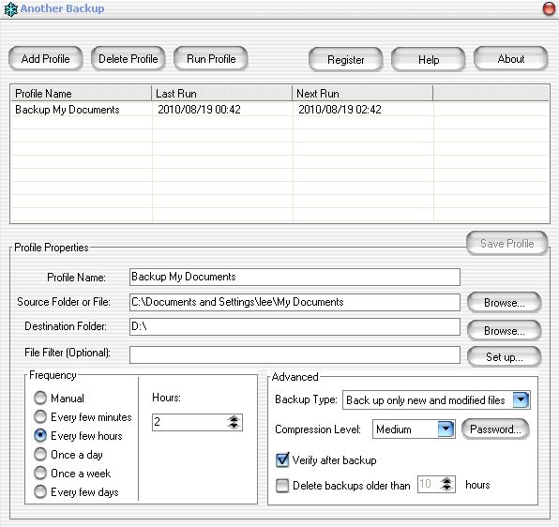Click the Add Profile button
This screenshot has width=559, height=527.
pyautogui.click(x=46, y=58)
